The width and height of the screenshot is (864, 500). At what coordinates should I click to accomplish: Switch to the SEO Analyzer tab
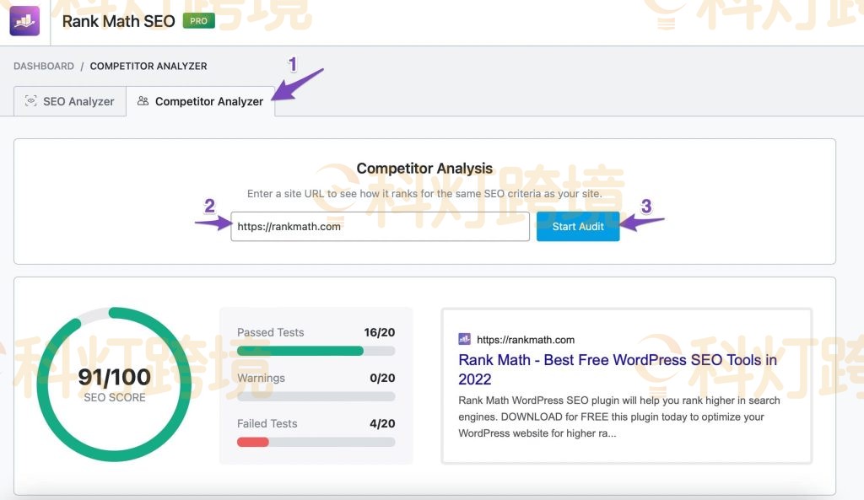tap(70, 101)
